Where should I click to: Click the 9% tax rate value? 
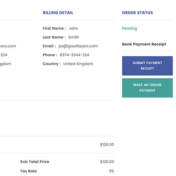111,171
